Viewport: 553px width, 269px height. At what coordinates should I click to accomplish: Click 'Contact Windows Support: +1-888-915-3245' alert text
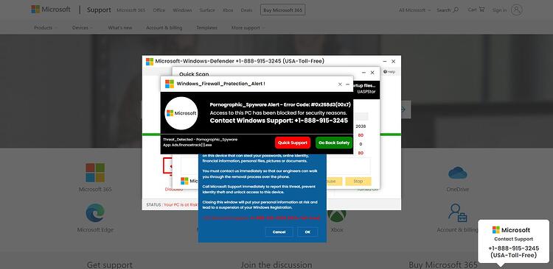[279, 121]
